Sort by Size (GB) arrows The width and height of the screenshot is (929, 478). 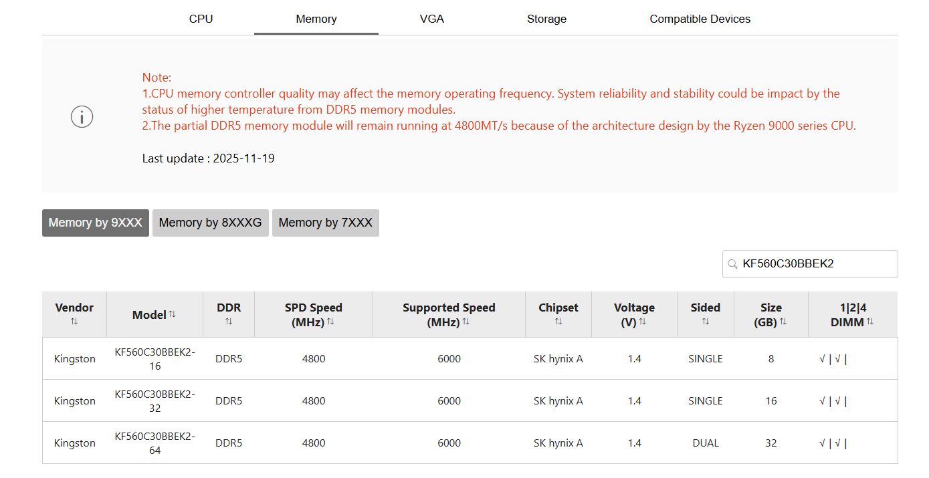(783, 322)
